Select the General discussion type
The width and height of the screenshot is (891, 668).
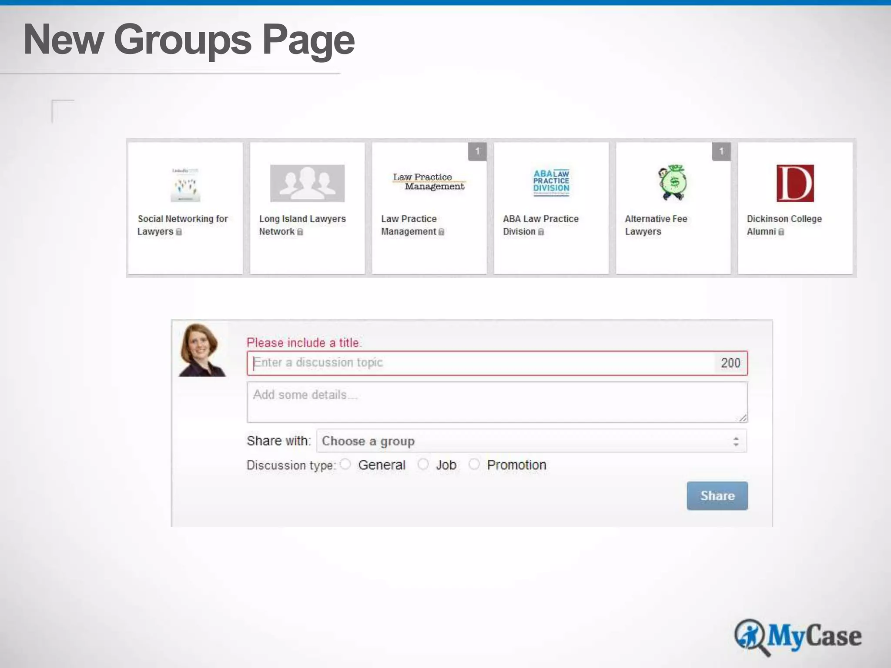[x=345, y=464]
